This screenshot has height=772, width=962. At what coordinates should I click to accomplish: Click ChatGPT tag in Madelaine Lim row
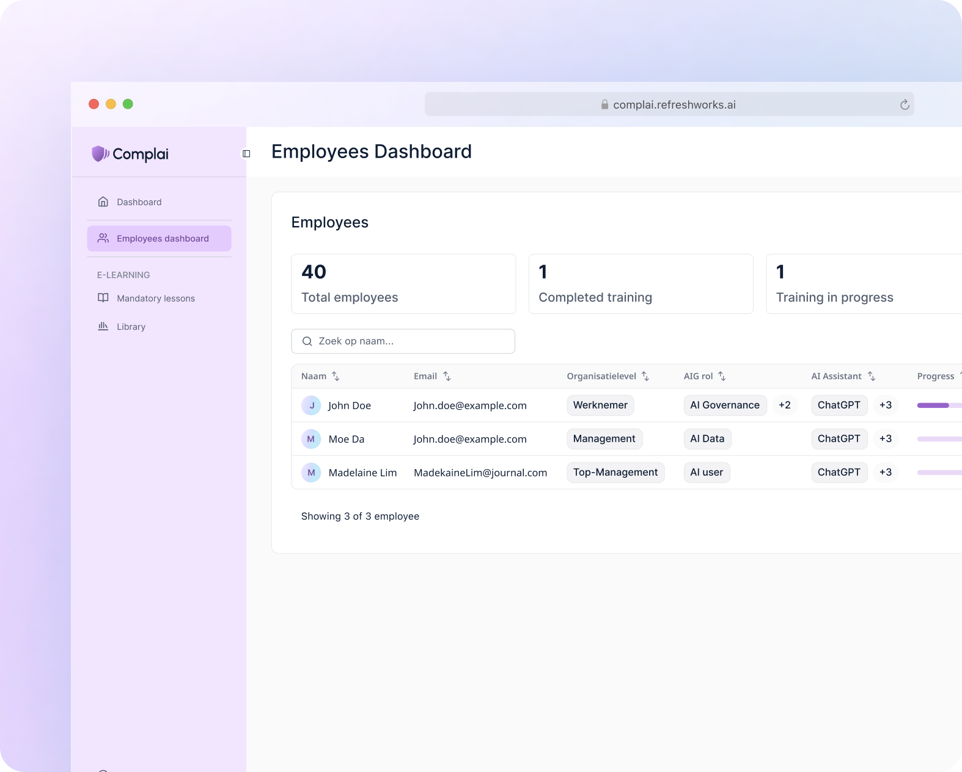point(839,472)
